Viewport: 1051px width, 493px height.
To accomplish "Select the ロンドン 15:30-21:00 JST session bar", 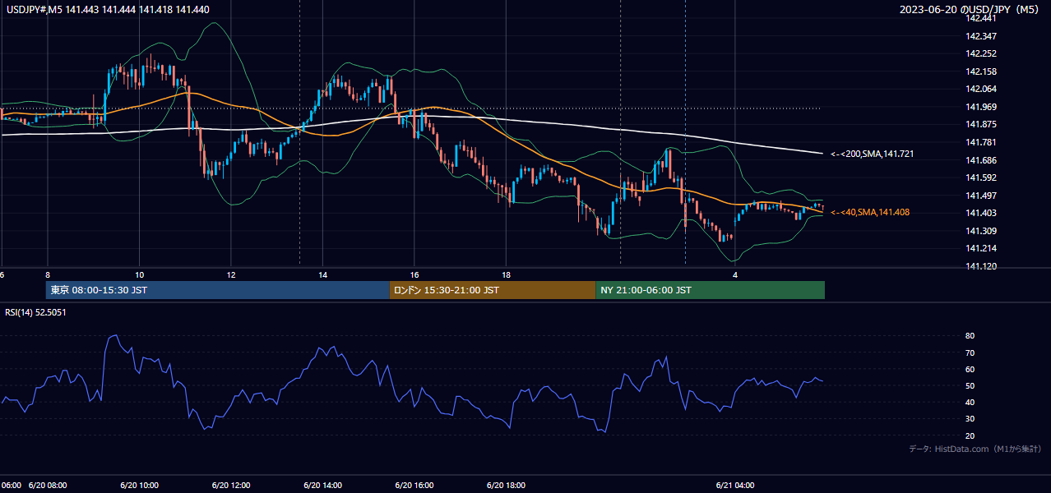I will coord(492,290).
